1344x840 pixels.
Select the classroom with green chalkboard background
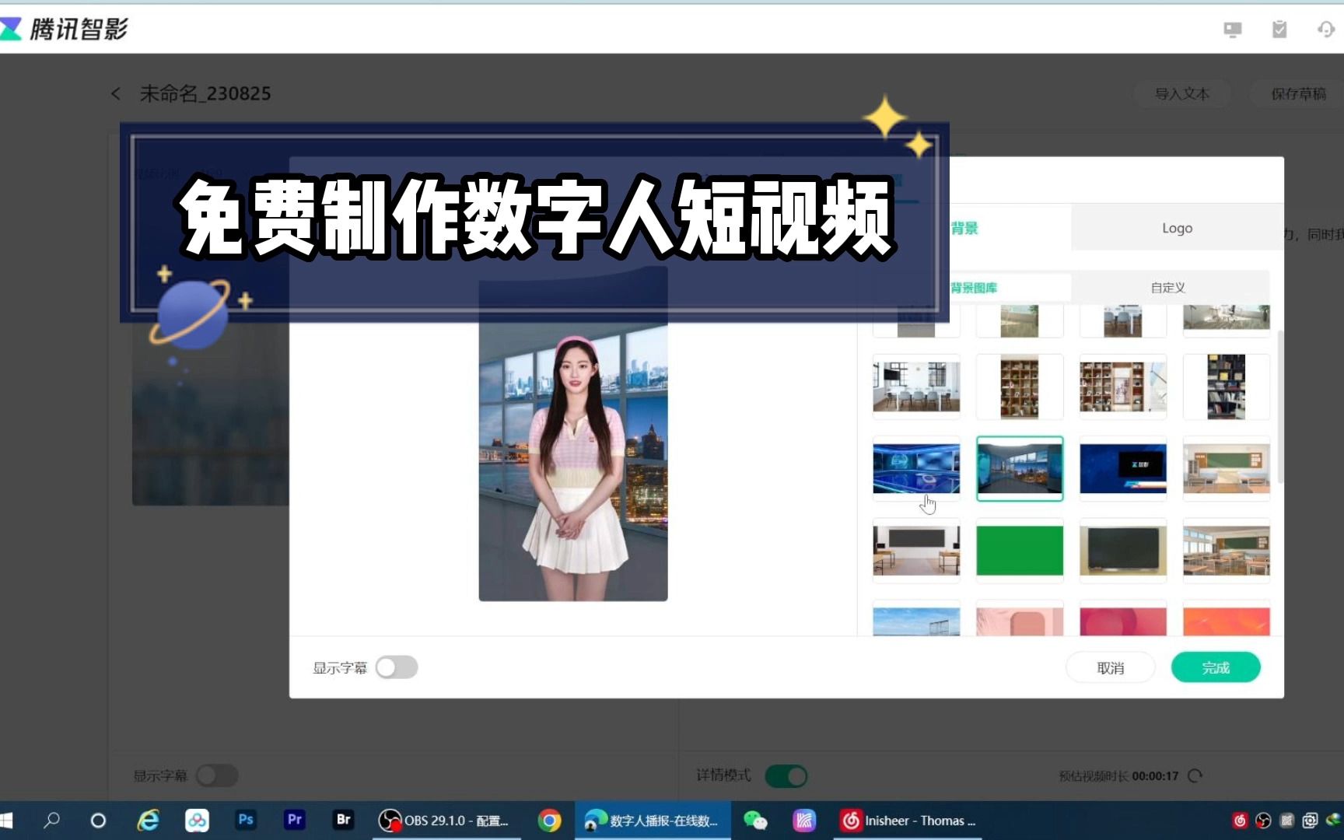[1227, 468]
